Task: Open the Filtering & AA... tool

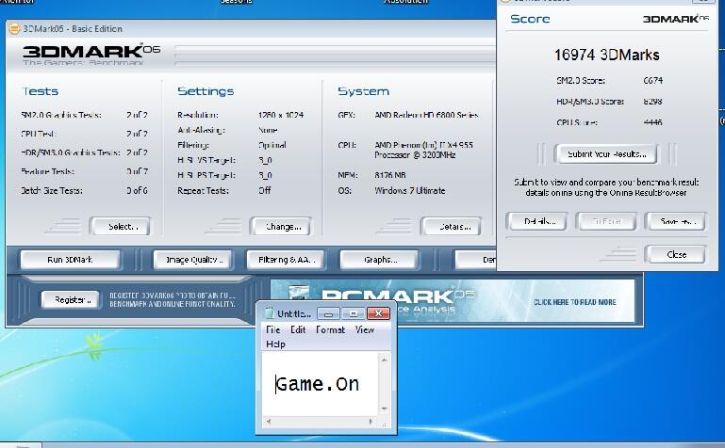Action: (x=286, y=260)
